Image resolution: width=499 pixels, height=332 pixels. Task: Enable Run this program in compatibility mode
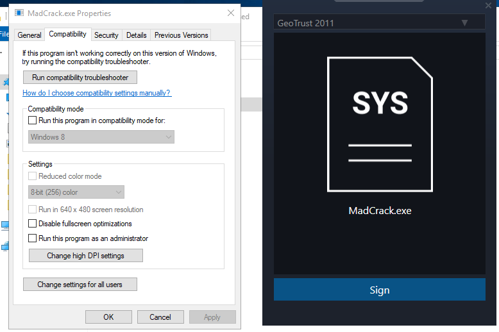click(33, 120)
